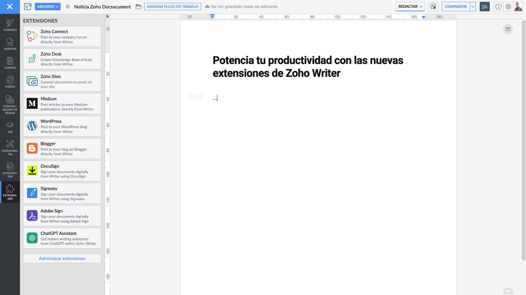Select the EXTENSIONES sidebar tab
Viewport: 526px width, 295px height.
pyautogui.click(x=10, y=192)
